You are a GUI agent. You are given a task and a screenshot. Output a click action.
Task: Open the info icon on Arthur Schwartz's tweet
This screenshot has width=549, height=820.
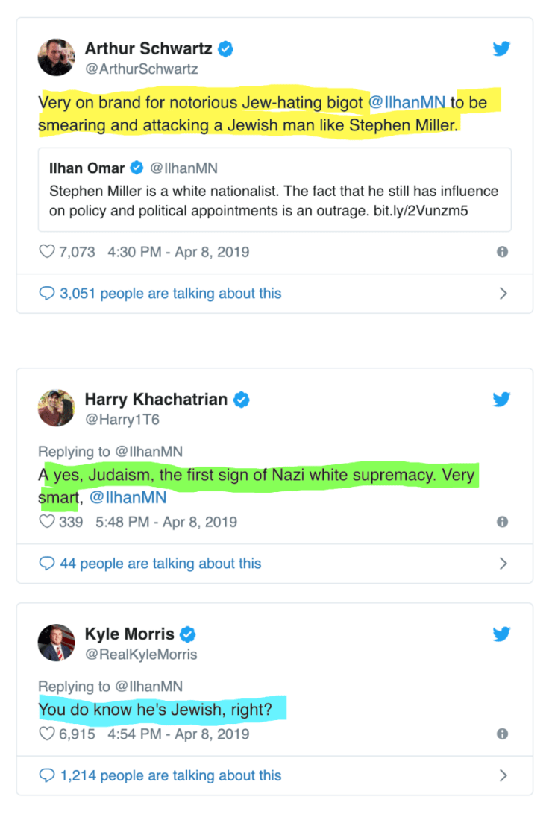click(503, 252)
